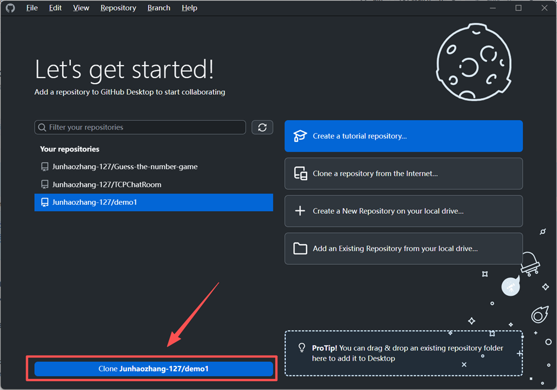Click Add an Existing Repository button
This screenshot has width=557, height=390.
point(404,249)
